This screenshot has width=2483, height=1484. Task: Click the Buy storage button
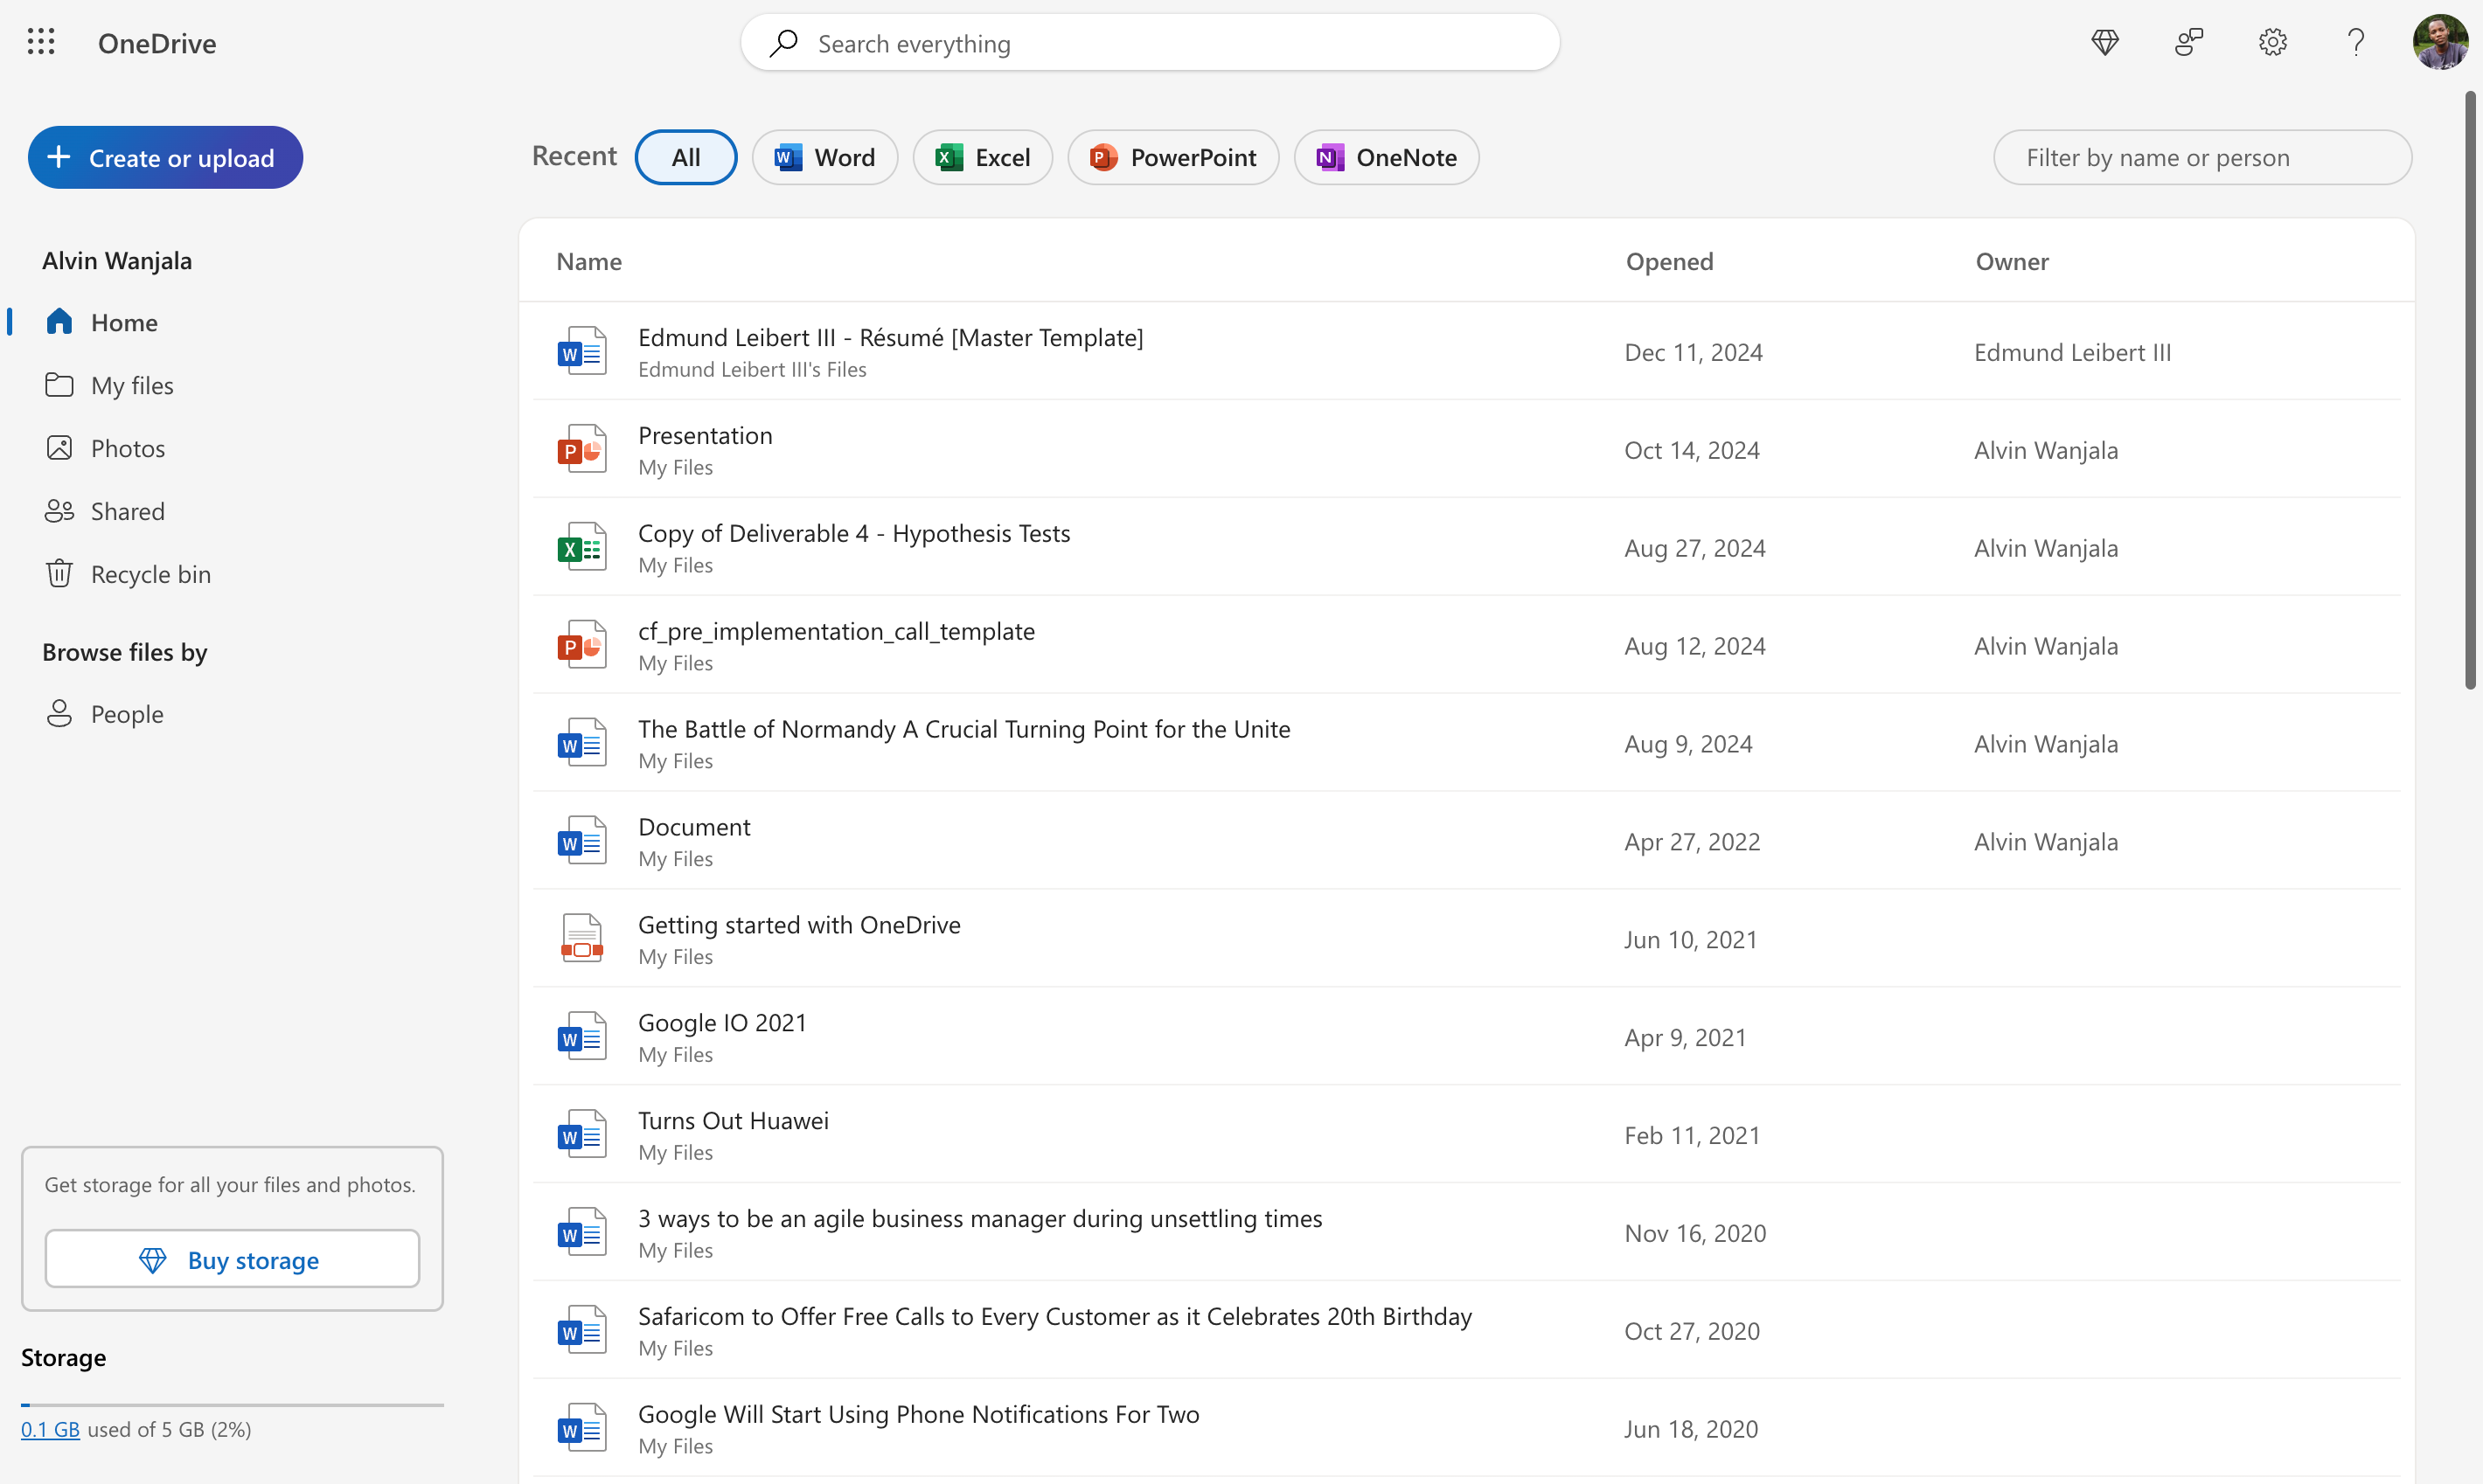tap(232, 1259)
